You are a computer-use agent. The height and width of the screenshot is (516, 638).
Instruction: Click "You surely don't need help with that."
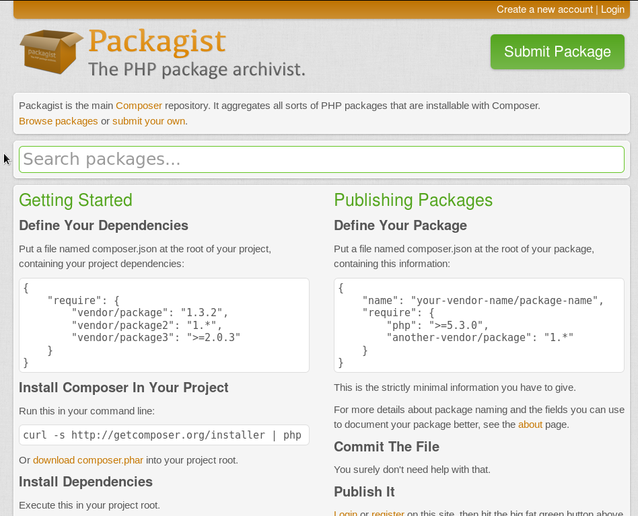412,470
